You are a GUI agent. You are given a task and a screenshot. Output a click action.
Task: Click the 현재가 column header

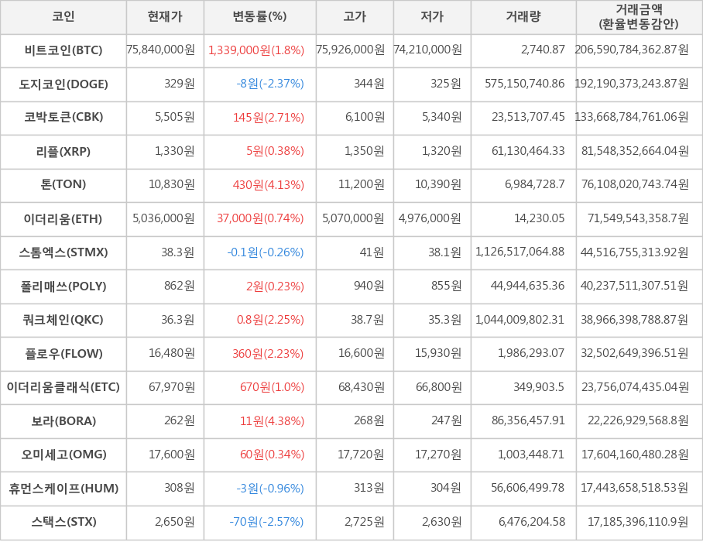[x=165, y=16]
